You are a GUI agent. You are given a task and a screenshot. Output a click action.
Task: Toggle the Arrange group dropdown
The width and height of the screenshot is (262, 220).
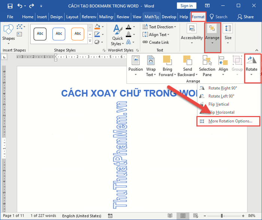212,37
